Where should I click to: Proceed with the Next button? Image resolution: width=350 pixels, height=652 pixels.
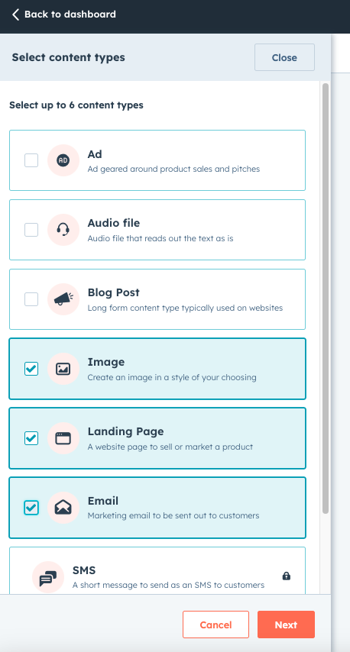click(286, 625)
